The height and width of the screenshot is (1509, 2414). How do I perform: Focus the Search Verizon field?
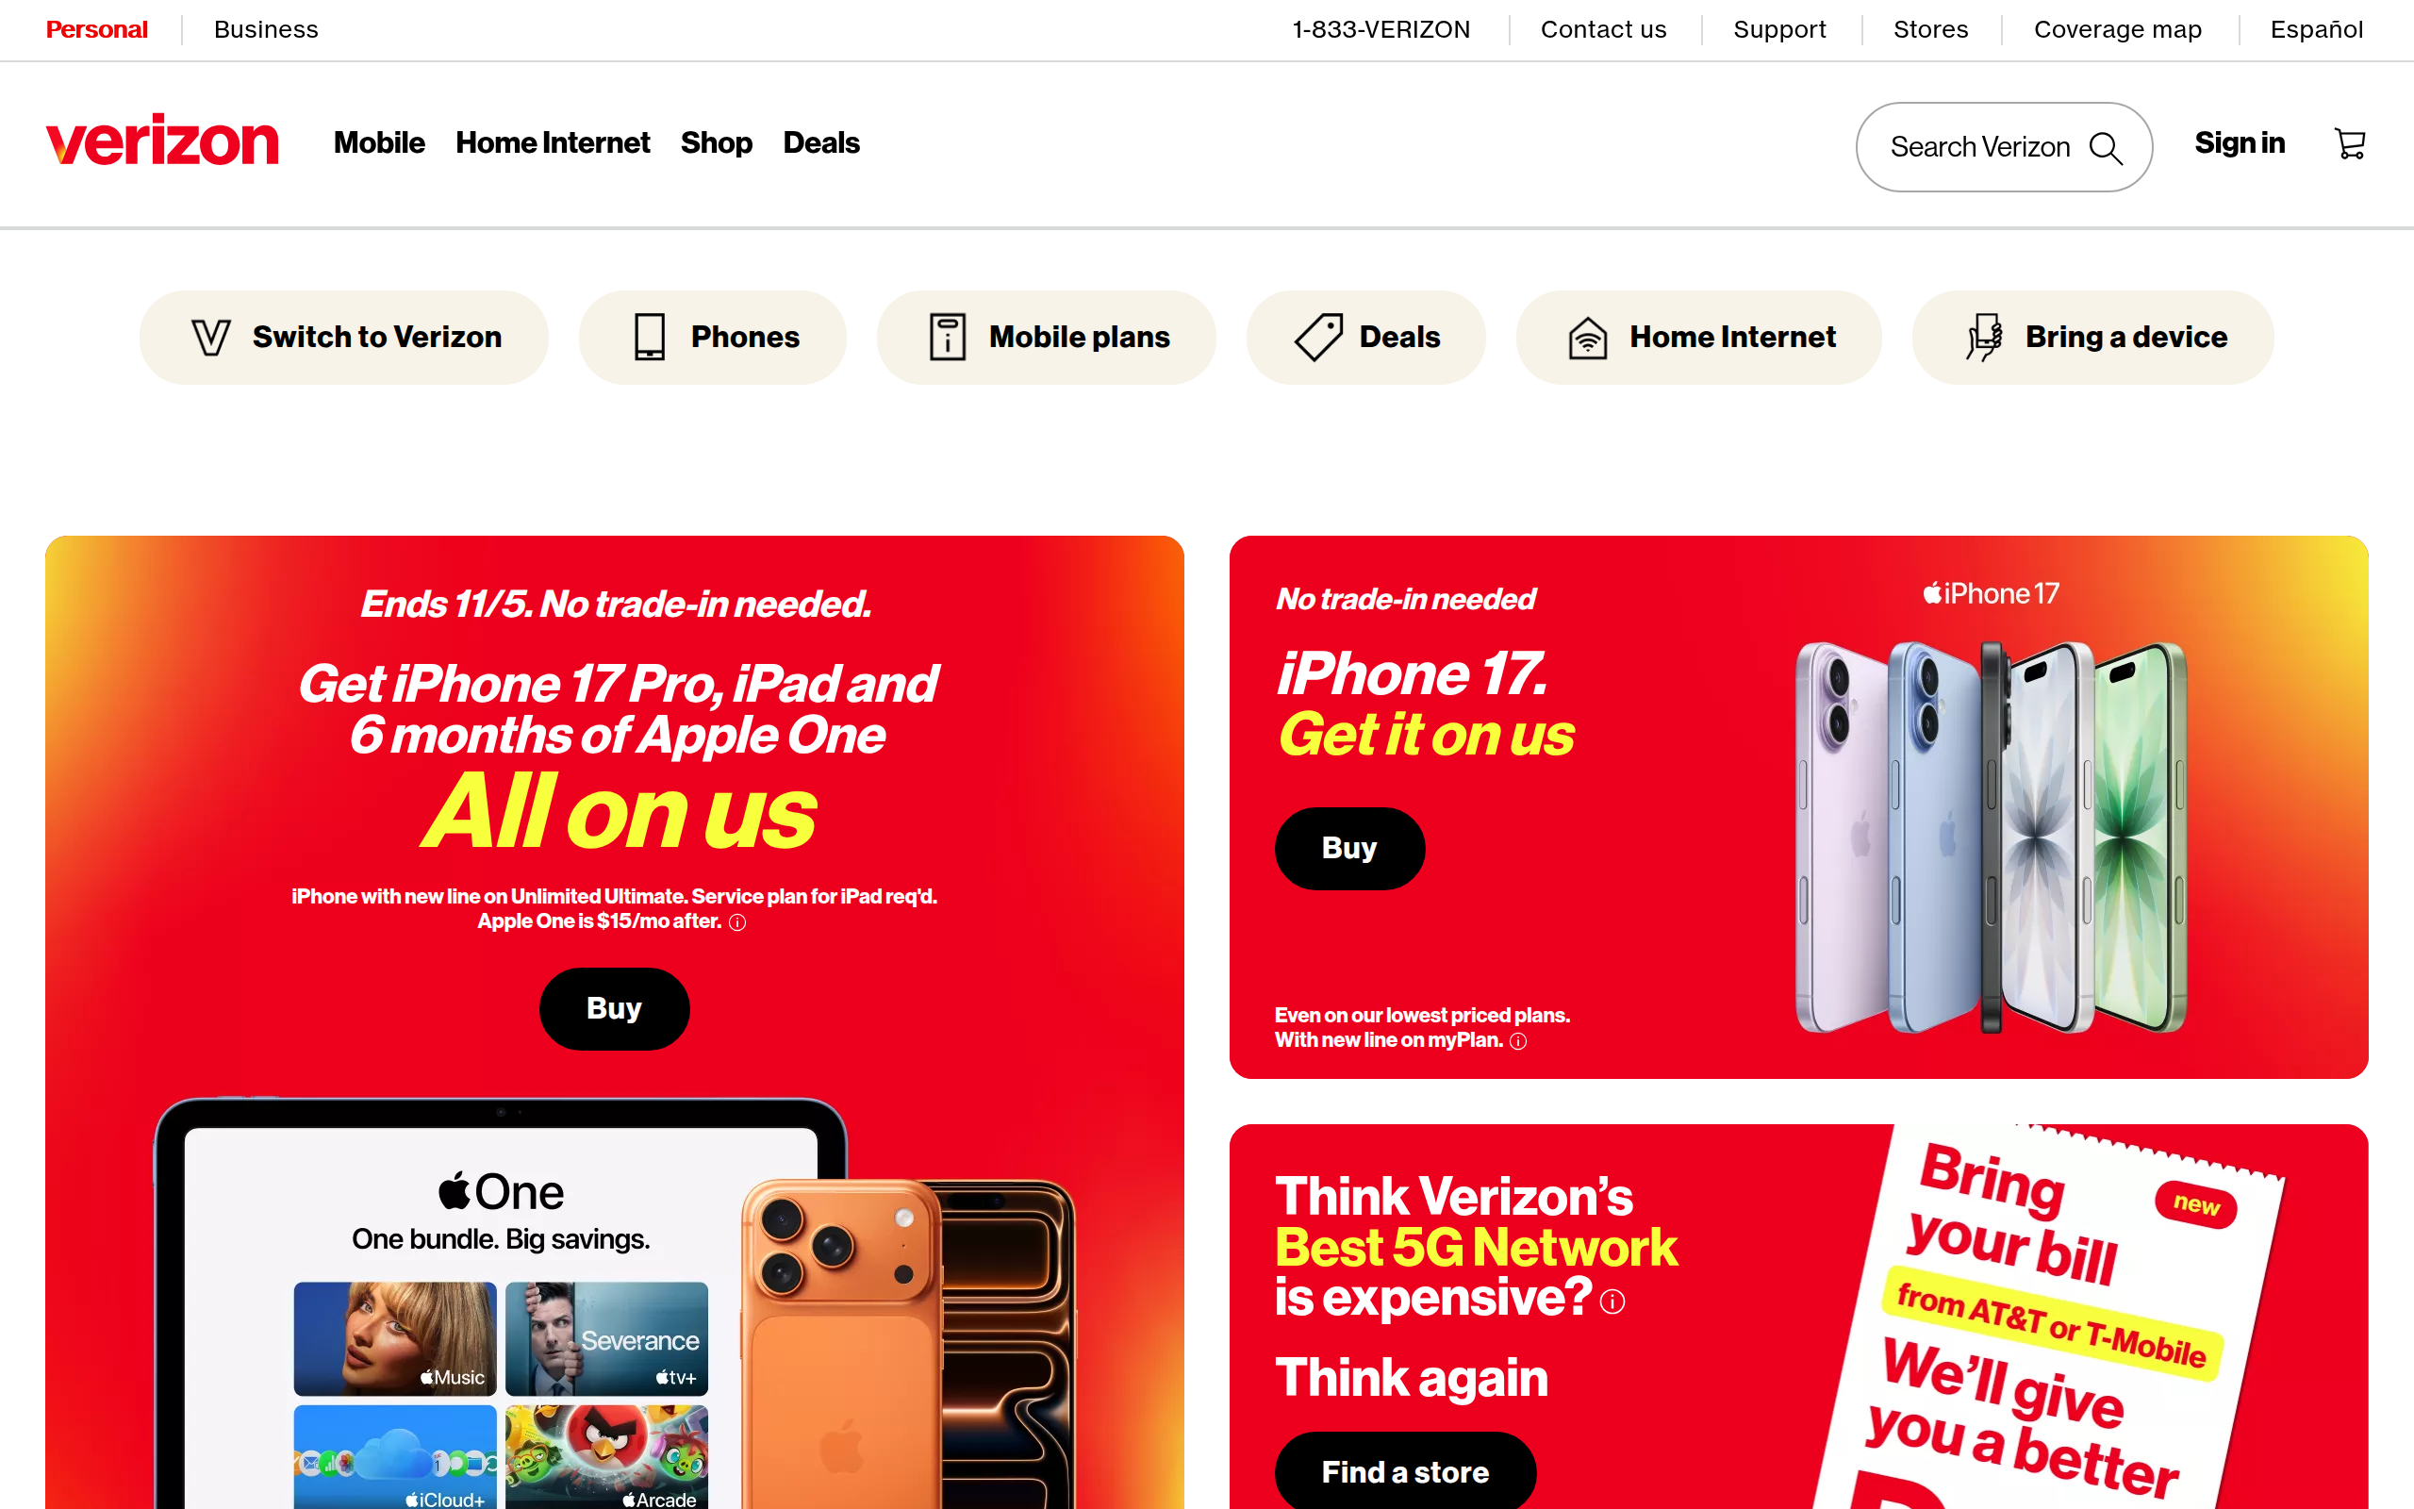[2004, 148]
